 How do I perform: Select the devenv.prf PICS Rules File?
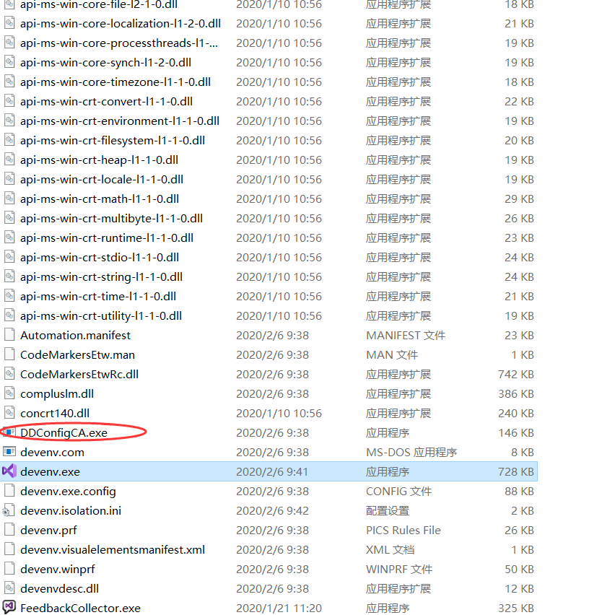pyautogui.click(x=48, y=530)
